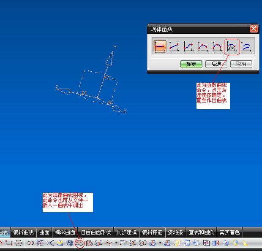Open the 同步建模 toolbar tab
The height and width of the screenshot is (251, 262).
pyautogui.click(x=126, y=232)
